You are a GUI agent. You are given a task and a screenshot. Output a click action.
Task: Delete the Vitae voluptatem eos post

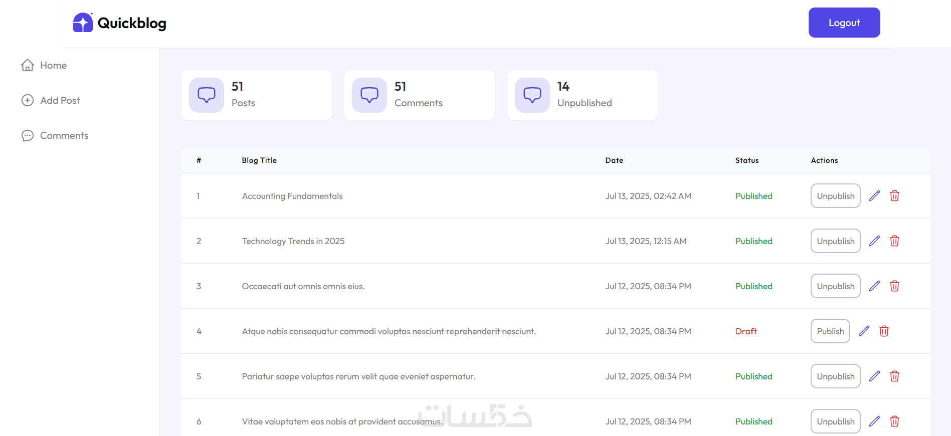(894, 421)
